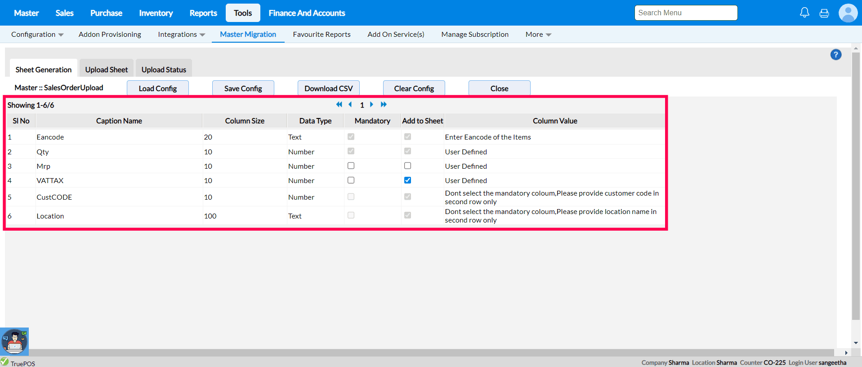The width and height of the screenshot is (862, 367).
Task: Open the Inventory menu
Action: pos(156,13)
